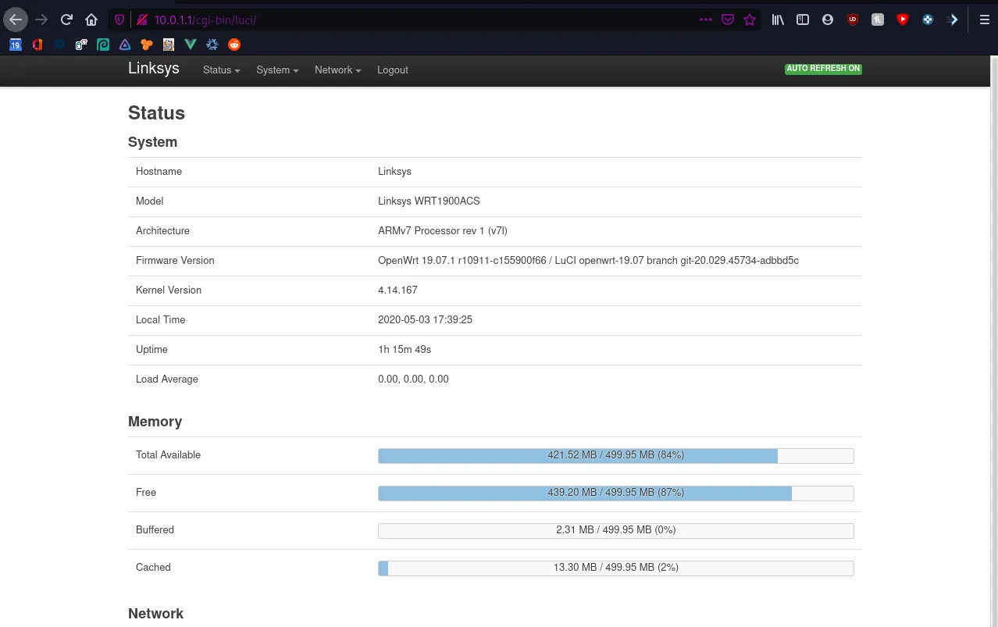The height and width of the screenshot is (627, 998).
Task: Open page actions three-dots menu
Action: (x=706, y=20)
